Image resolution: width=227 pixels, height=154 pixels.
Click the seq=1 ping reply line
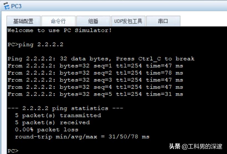95,66
